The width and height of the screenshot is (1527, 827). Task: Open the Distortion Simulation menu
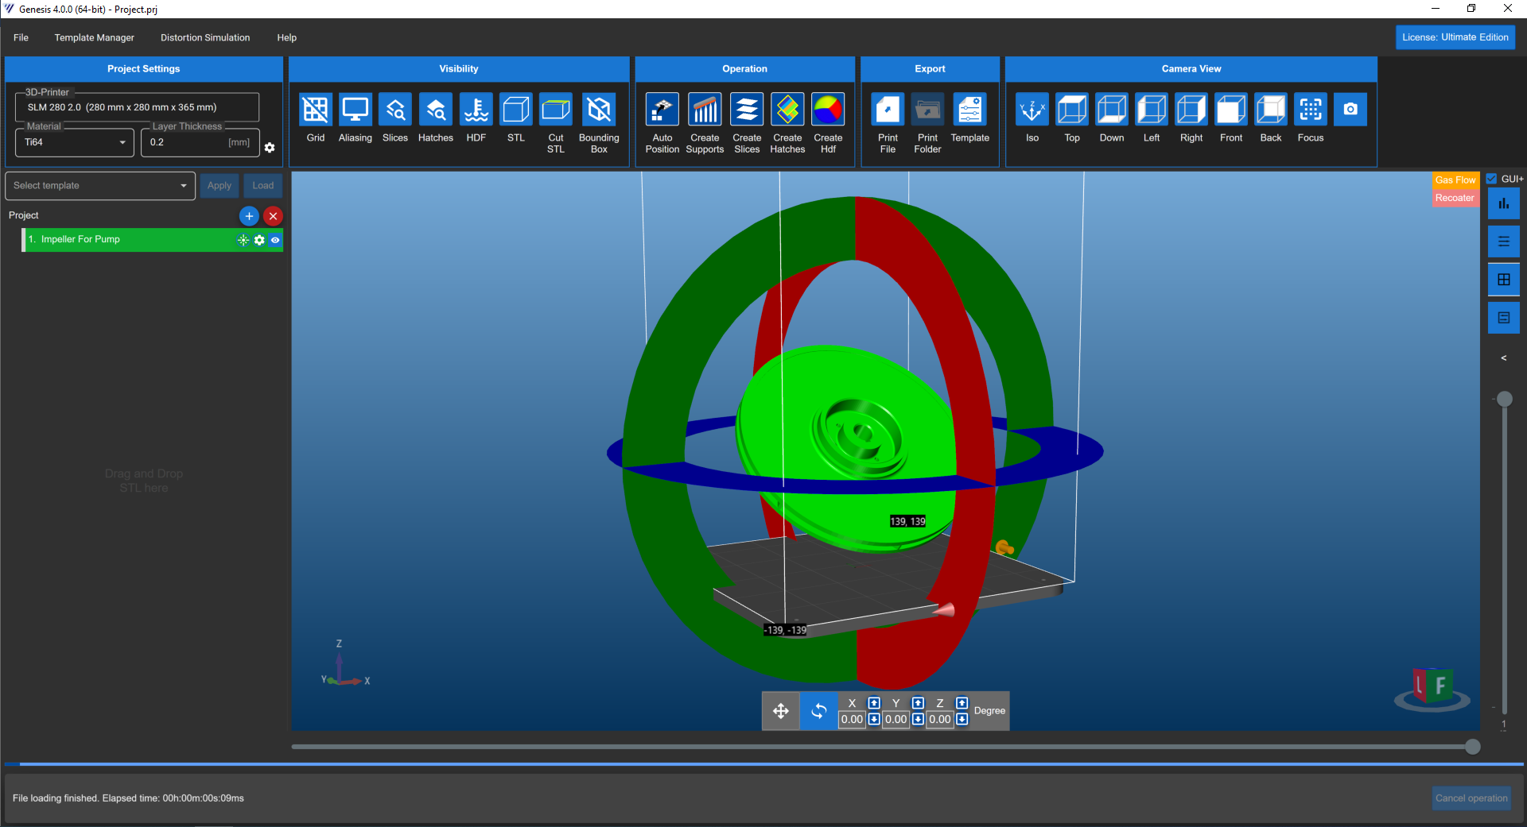tap(205, 37)
